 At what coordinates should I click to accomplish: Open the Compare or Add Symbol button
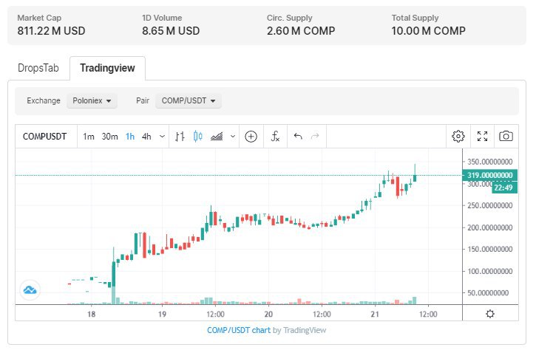pyautogui.click(x=251, y=137)
